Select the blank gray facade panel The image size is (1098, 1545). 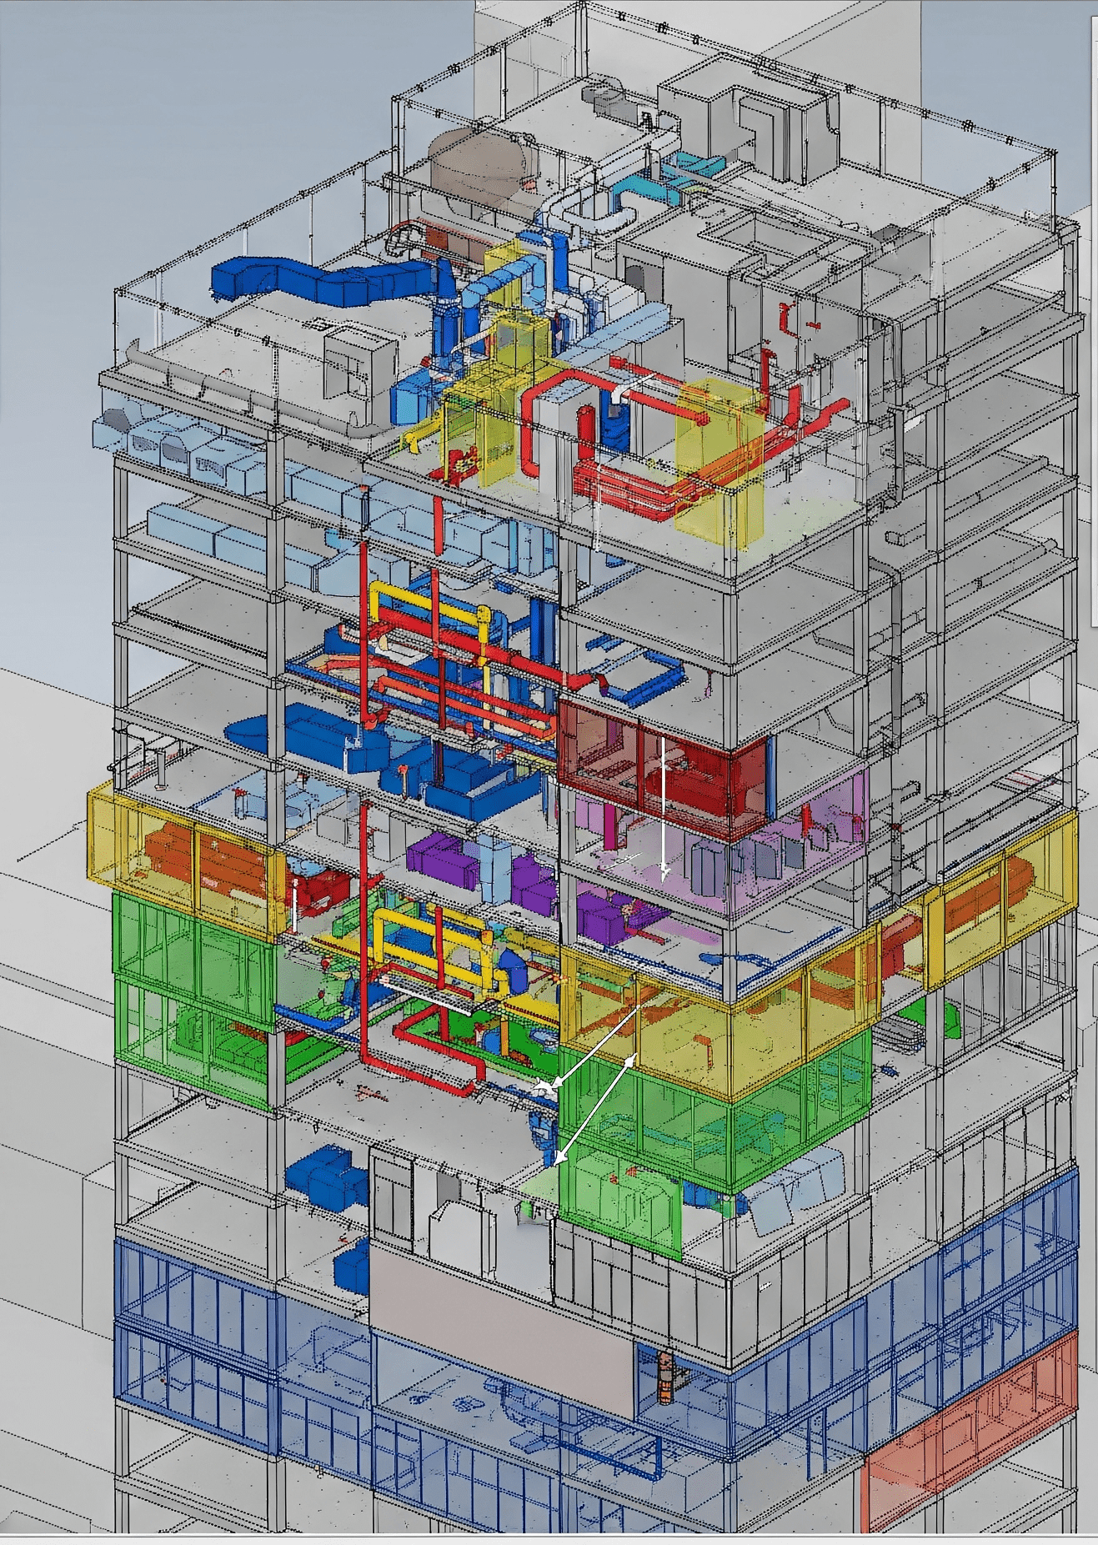(500, 1330)
